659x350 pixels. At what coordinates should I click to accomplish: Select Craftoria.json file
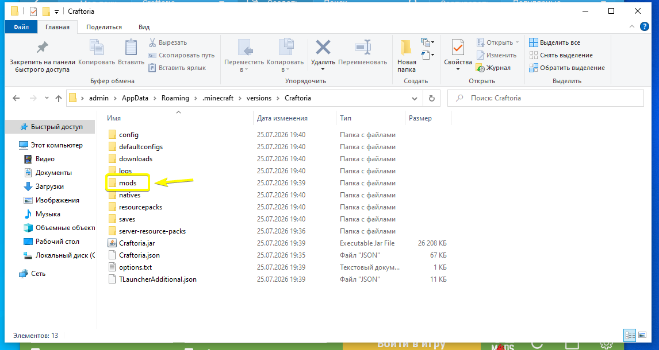coord(133,255)
